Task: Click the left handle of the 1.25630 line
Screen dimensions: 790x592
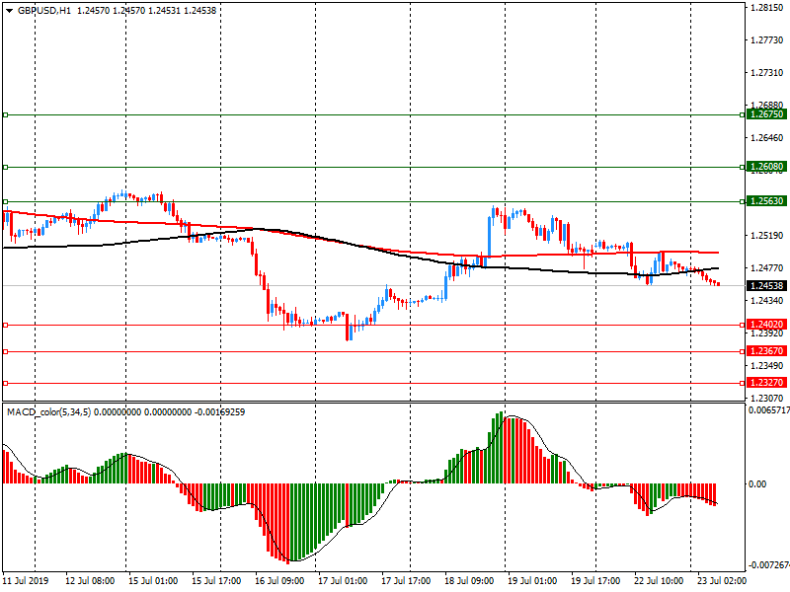Action: tap(6, 201)
